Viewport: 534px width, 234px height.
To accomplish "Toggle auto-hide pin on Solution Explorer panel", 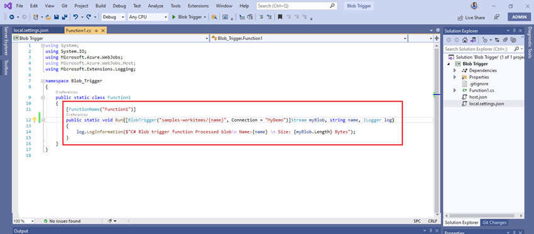I will [515, 31].
